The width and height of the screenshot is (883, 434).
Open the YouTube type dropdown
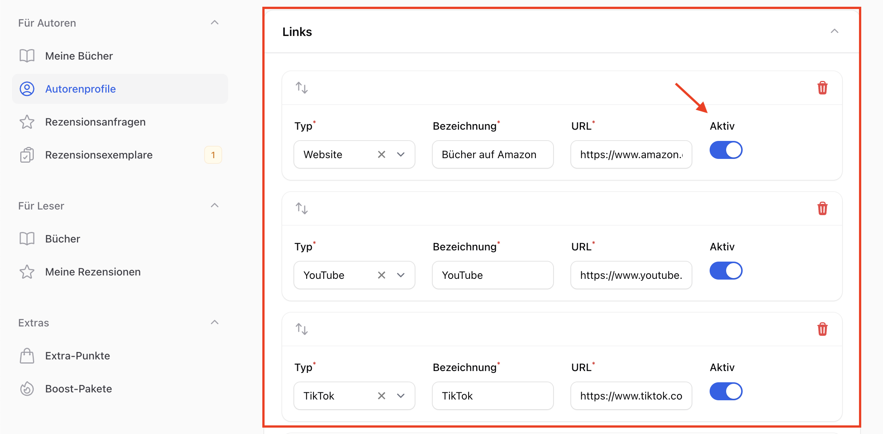401,275
